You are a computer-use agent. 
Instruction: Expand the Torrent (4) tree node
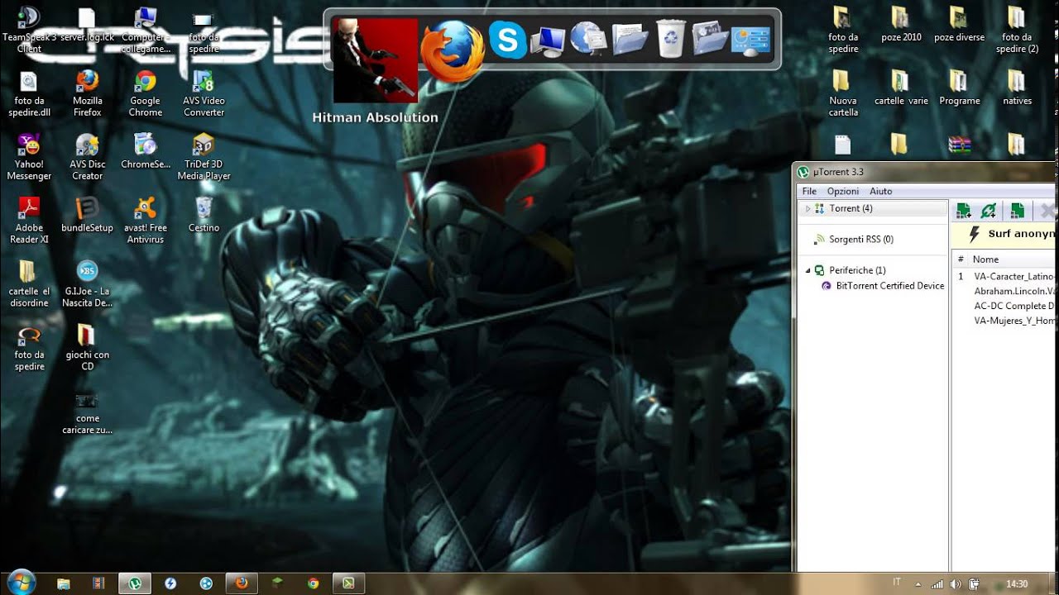coord(807,209)
